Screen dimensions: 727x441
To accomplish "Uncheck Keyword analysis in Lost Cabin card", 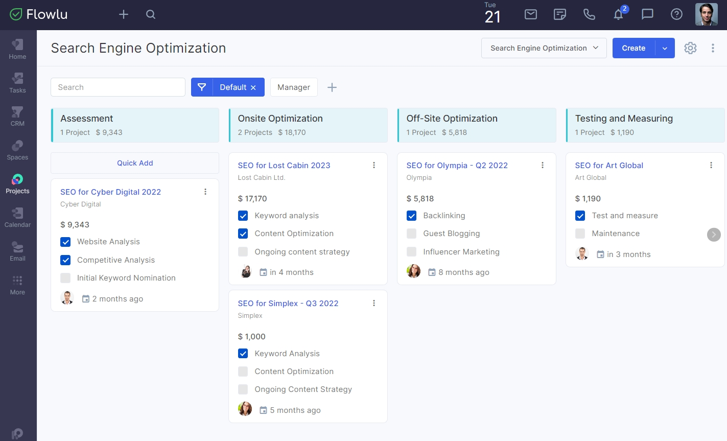I will (x=243, y=216).
